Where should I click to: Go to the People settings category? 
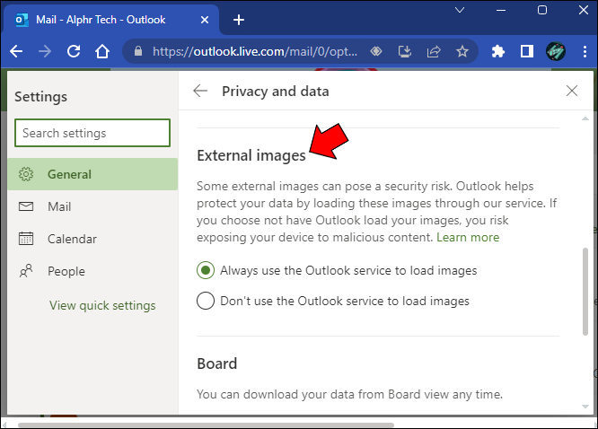click(66, 271)
